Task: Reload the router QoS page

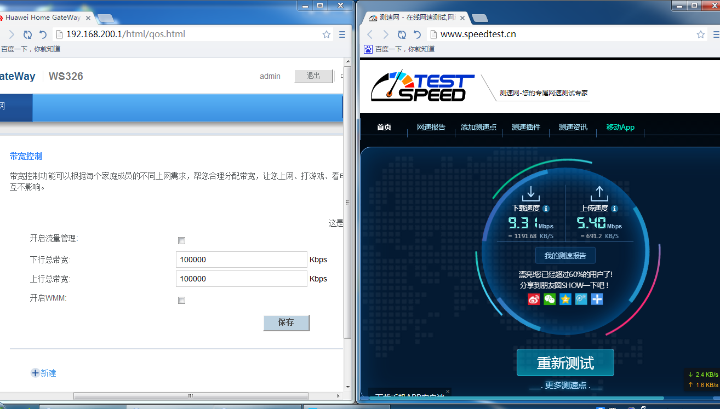Action: 27,34
